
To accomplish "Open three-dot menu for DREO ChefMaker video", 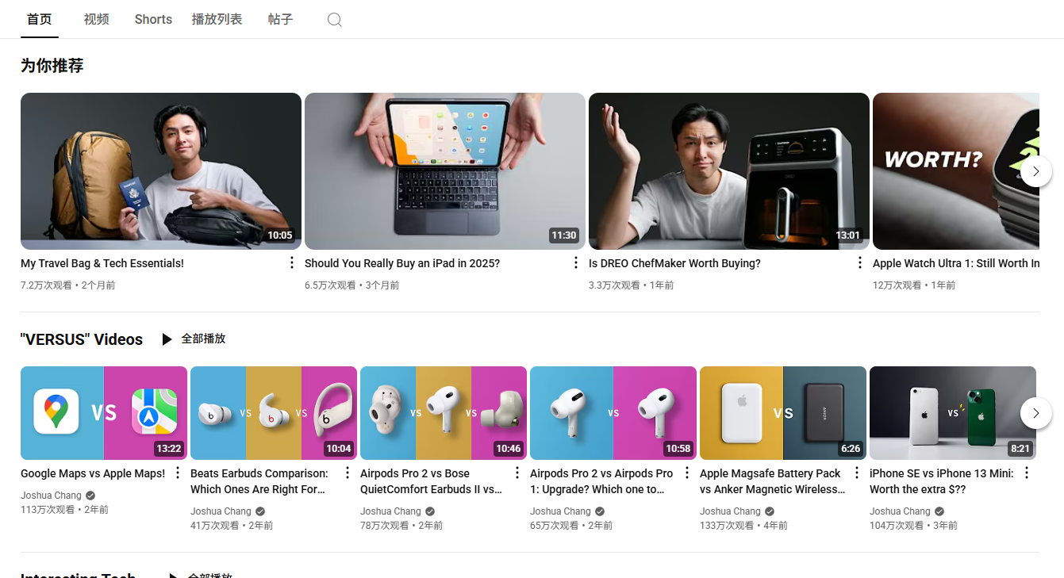I will tap(859, 263).
